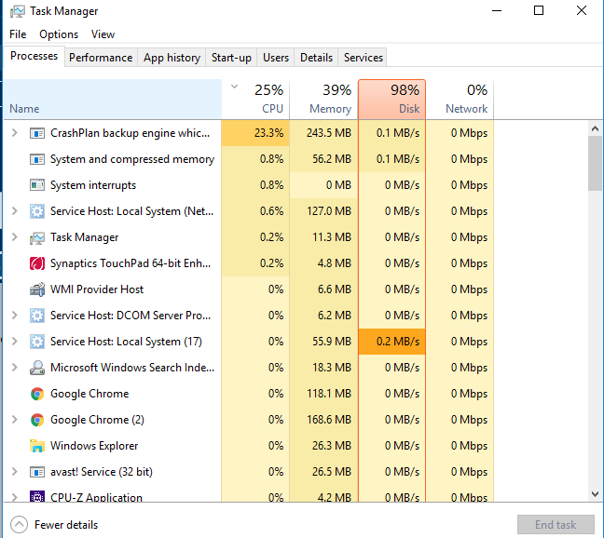Click the scrollbar up arrow
Viewport: 604px width, 538px height.
click(595, 128)
